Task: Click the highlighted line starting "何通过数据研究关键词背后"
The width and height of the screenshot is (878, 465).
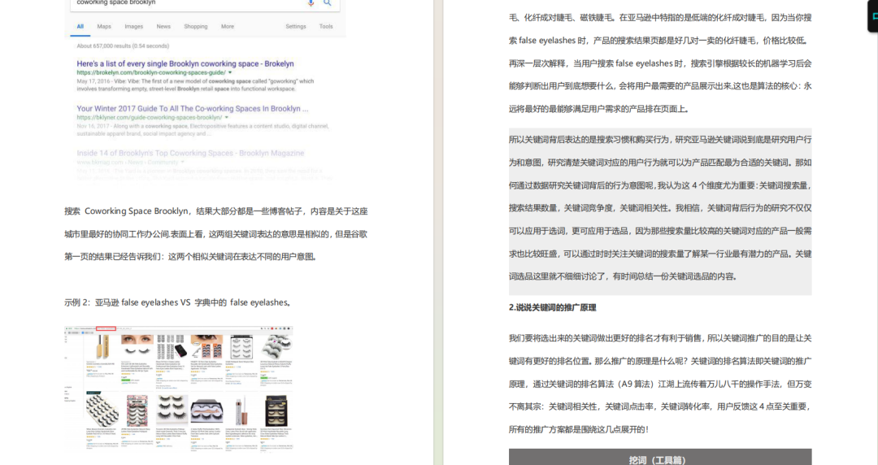Action: click(660, 185)
